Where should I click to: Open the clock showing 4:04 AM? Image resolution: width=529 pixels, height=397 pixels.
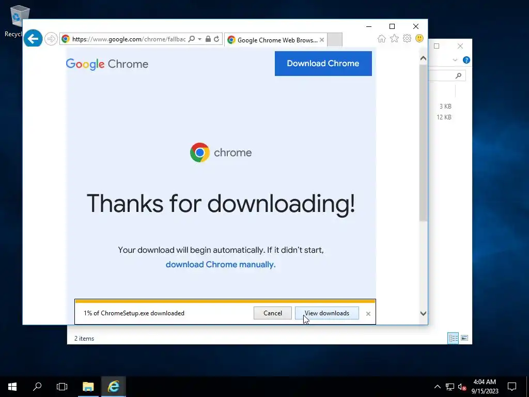pyautogui.click(x=485, y=387)
